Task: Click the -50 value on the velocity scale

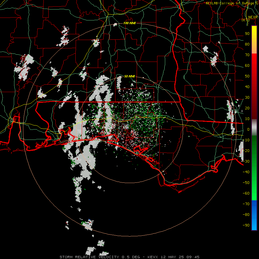Action: 246,182
